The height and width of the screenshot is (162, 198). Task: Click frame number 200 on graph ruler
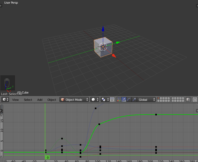coord(150,161)
